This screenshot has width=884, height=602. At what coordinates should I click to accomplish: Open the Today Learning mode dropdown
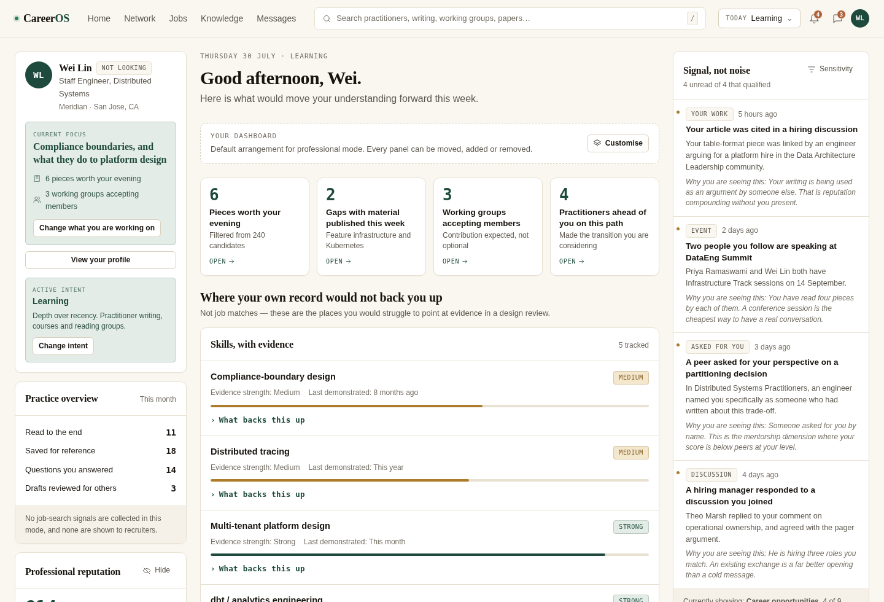click(x=759, y=18)
